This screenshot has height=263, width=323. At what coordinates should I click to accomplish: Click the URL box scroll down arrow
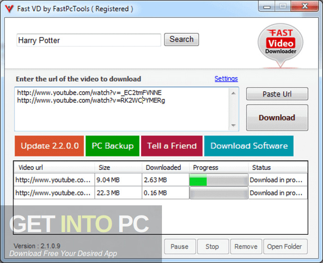[x=233, y=125]
